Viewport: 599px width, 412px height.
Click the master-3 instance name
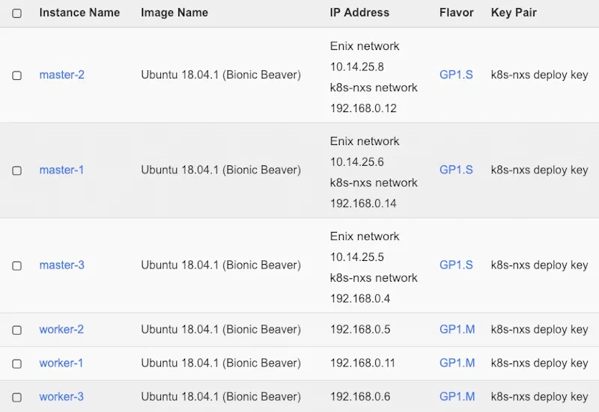click(x=61, y=265)
